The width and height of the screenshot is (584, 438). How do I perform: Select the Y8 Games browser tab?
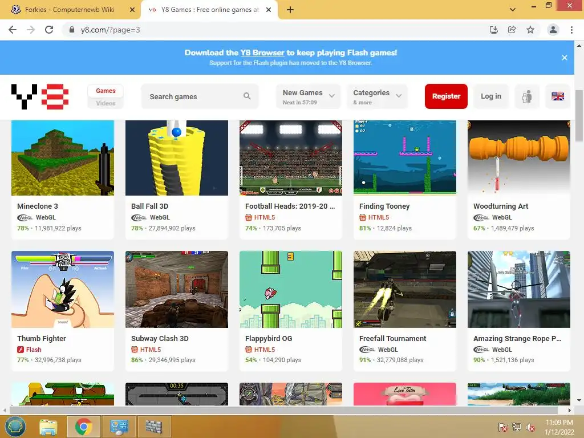click(209, 10)
